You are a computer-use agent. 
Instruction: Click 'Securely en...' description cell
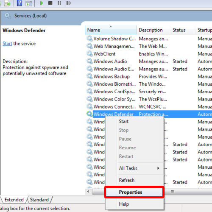pos(153,92)
